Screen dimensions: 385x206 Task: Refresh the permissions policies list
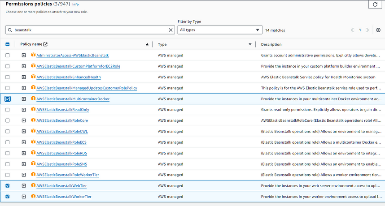pyautogui.click(x=375, y=4)
